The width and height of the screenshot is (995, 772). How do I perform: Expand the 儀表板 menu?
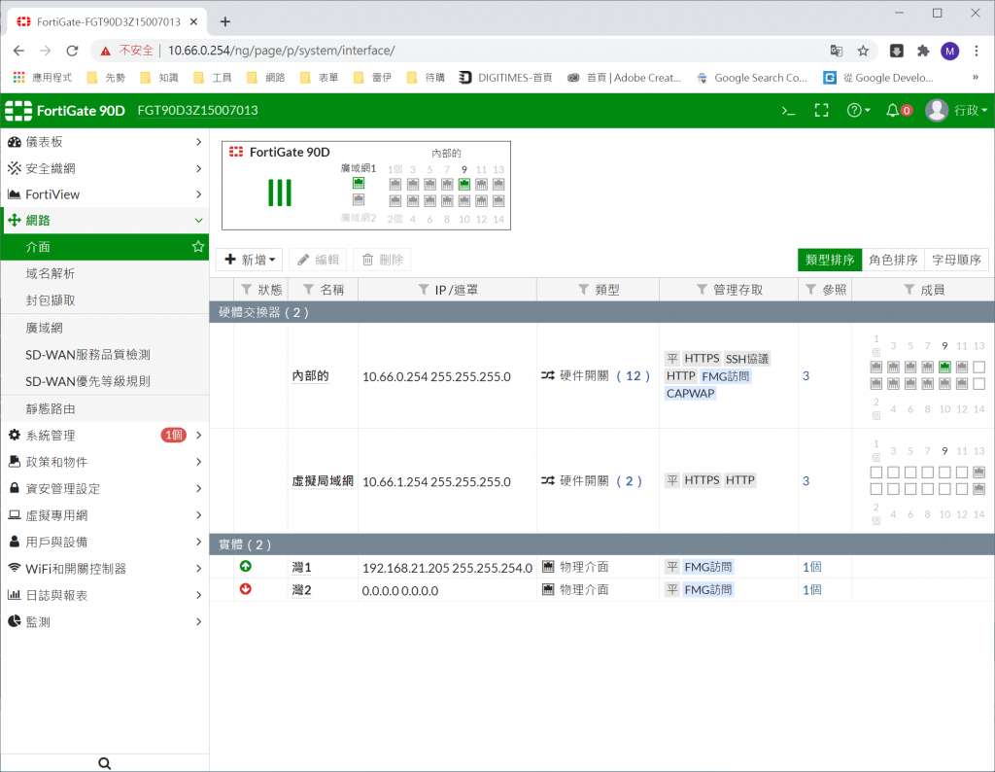(104, 142)
